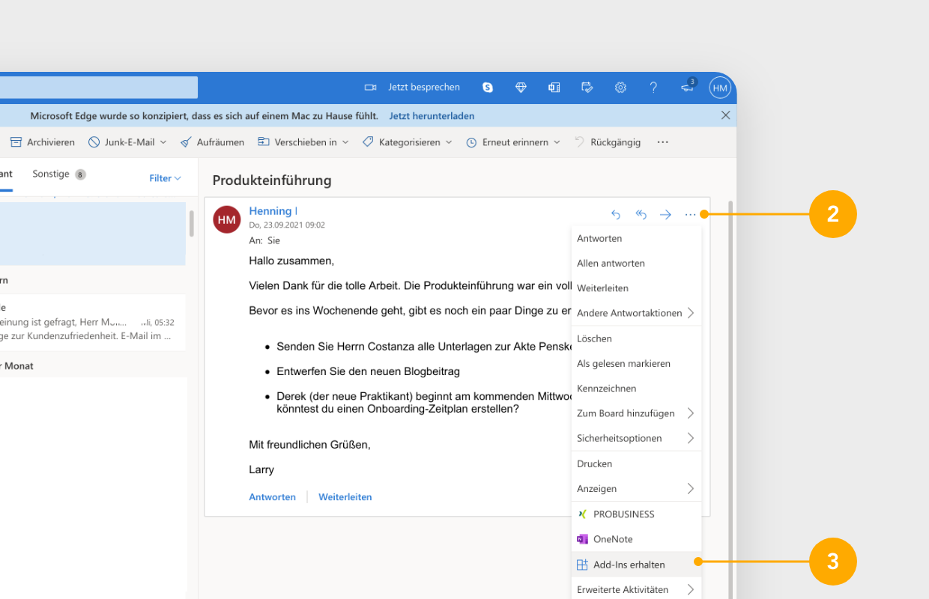Click the header search box
Image resolution: width=929 pixels, height=599 pixels.
pyautogui.click(x=99, y=88)
